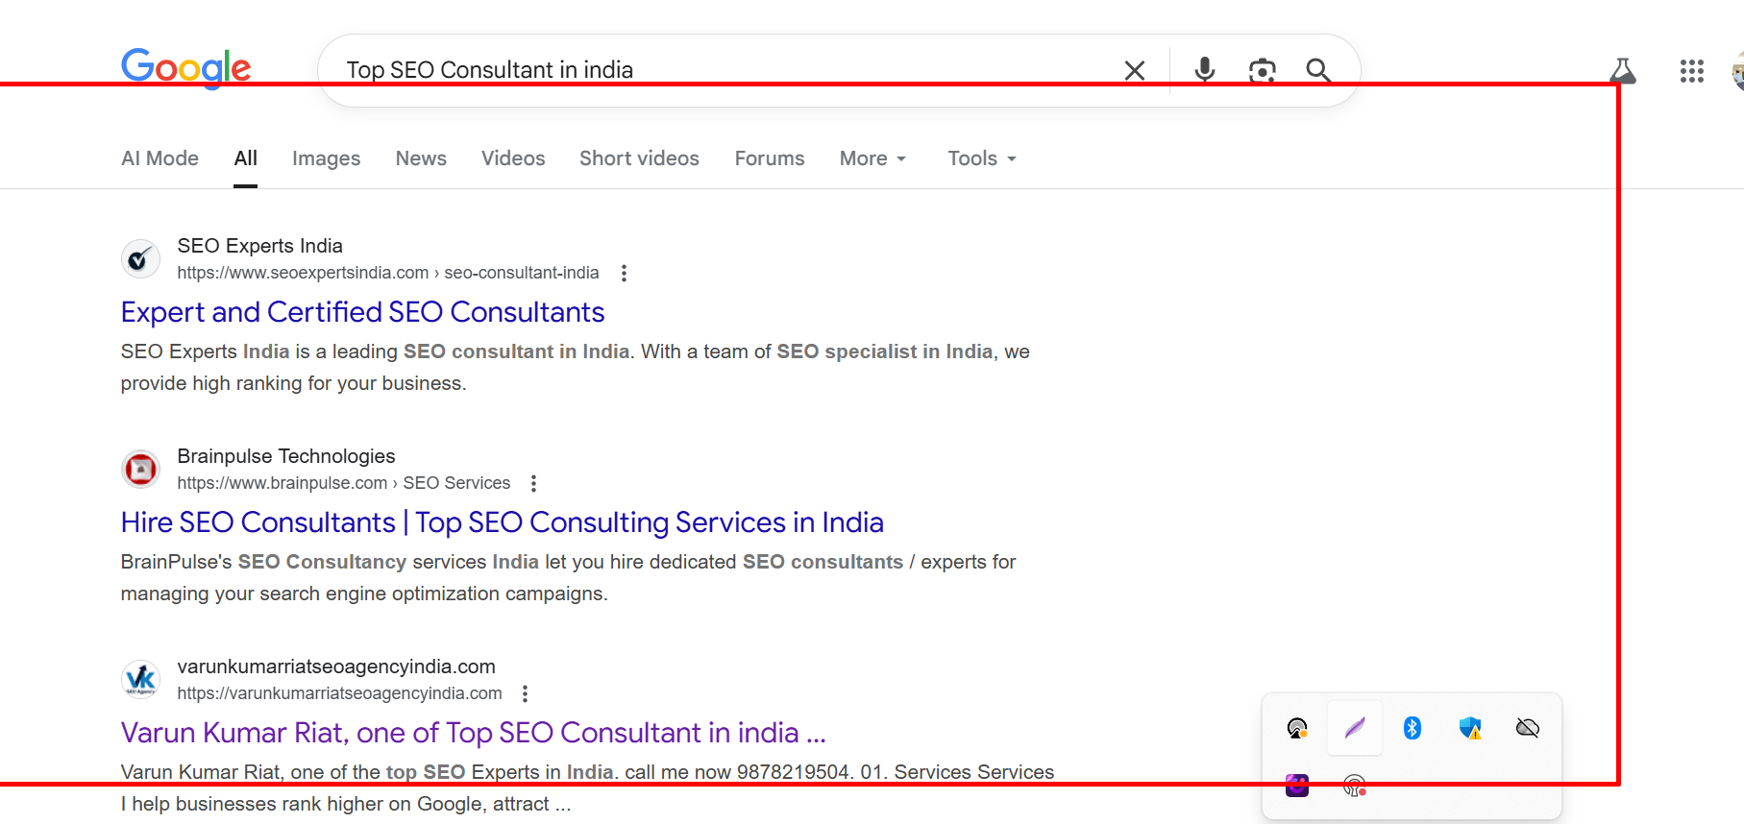The width and height of the screenshot is (1744, 824).
Task: Select the All results tab
Action: click(246, 158)
